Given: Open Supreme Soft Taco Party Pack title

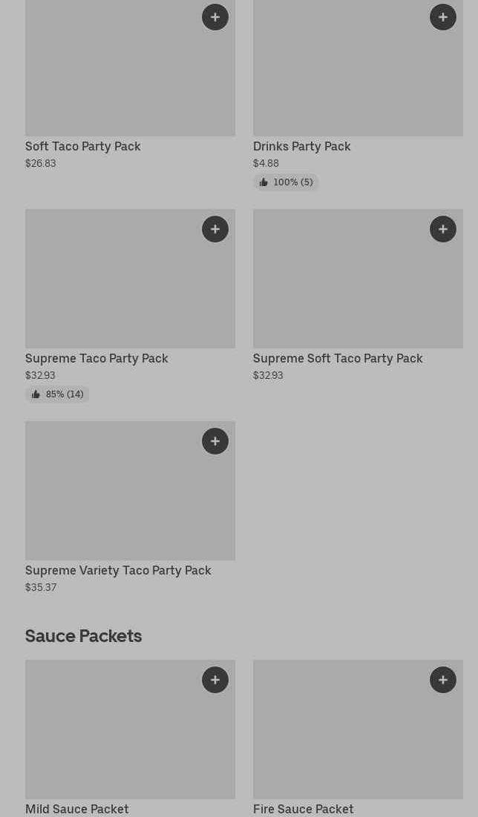Looking at the screenshot, I should 338,358.
